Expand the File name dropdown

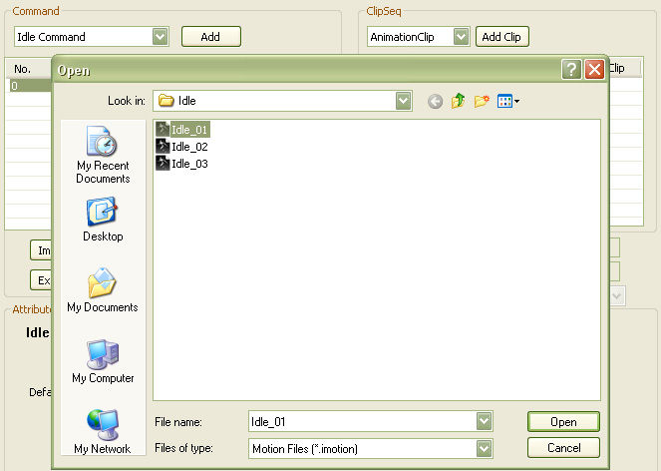(484, 422)
